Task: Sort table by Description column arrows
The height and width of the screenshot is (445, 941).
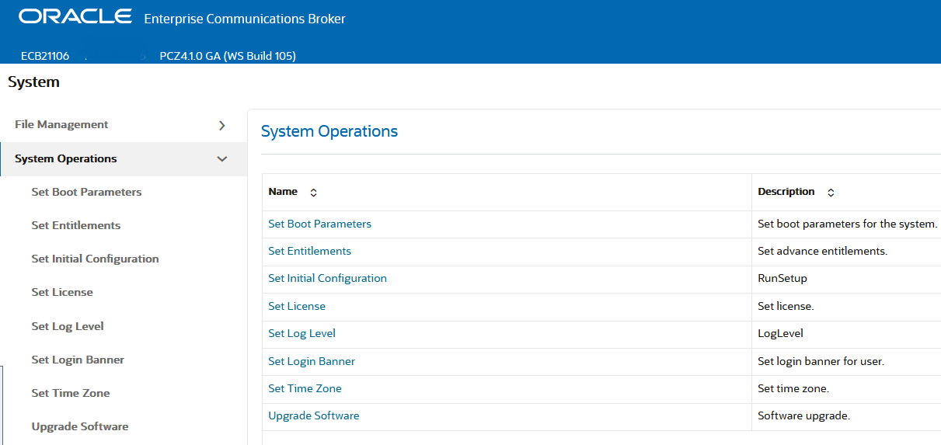Action: tap(831, 192)
